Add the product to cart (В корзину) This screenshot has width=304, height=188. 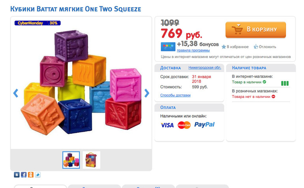click(255, 29)
